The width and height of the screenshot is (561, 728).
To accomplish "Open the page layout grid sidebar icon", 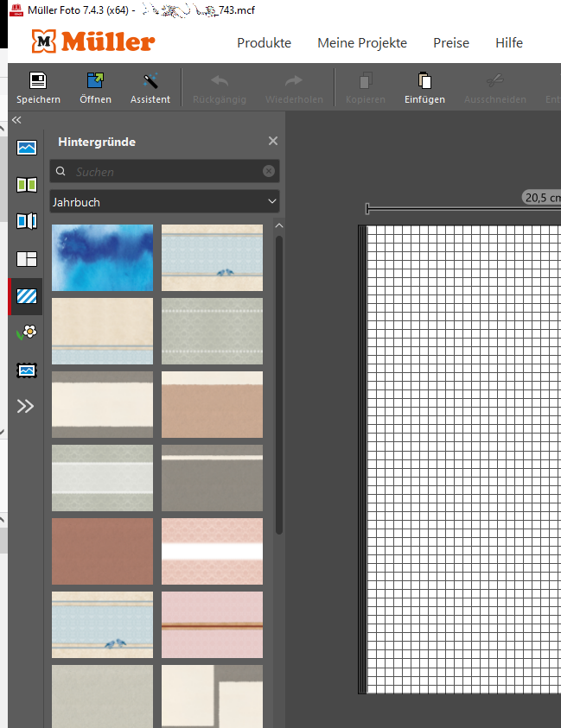I will (27, 258).
